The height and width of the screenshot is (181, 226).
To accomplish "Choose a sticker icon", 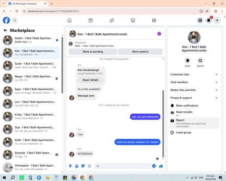I will coord(83,166).
